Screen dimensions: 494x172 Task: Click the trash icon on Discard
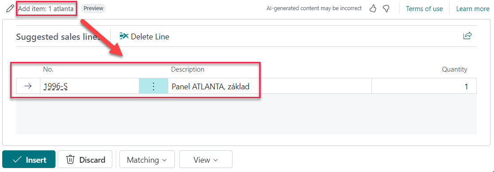click(70, 160)
